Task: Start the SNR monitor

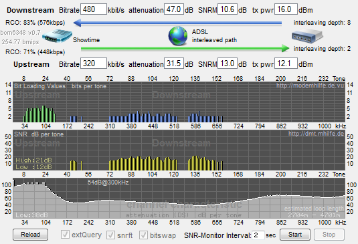Action: click(295, 235)
